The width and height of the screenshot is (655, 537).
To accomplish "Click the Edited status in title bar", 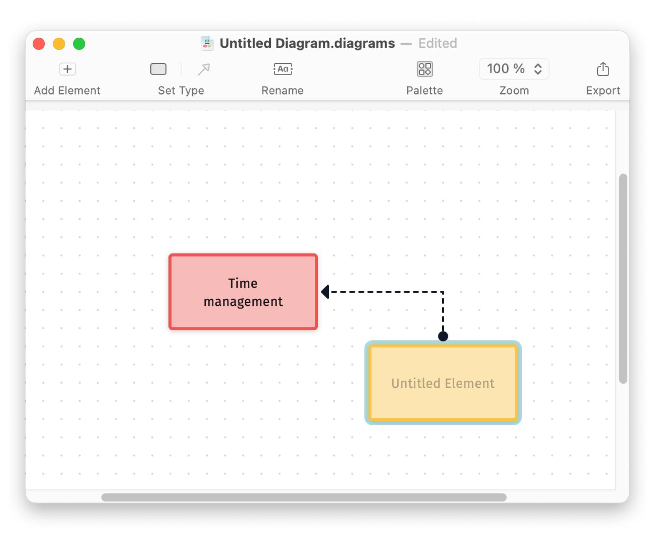I will pos(438,43).
